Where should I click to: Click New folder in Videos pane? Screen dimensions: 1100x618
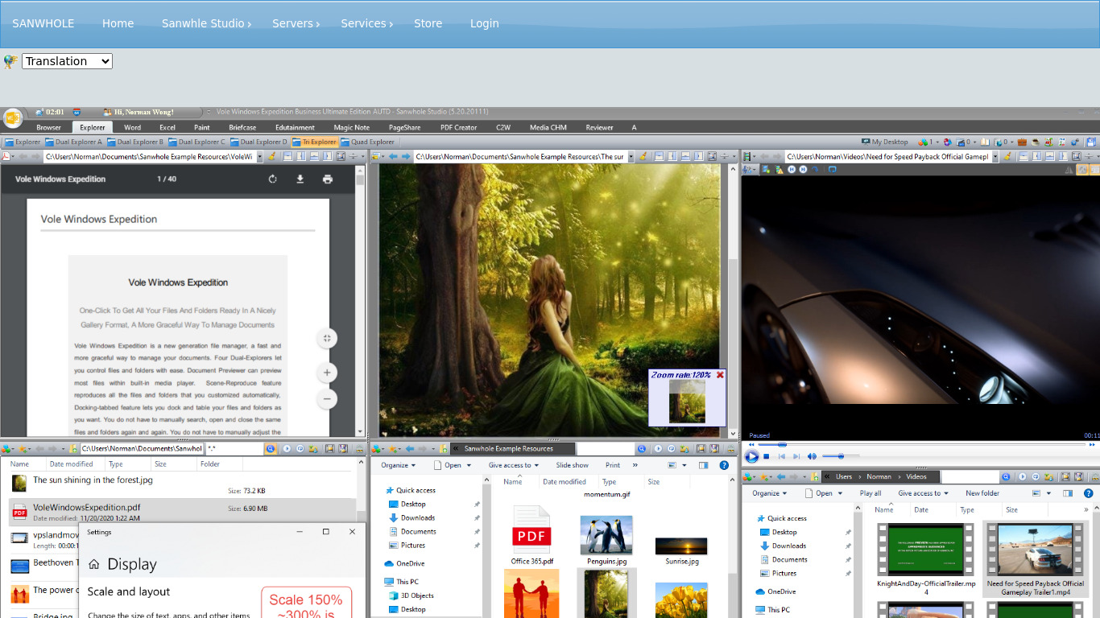point(982,493)
